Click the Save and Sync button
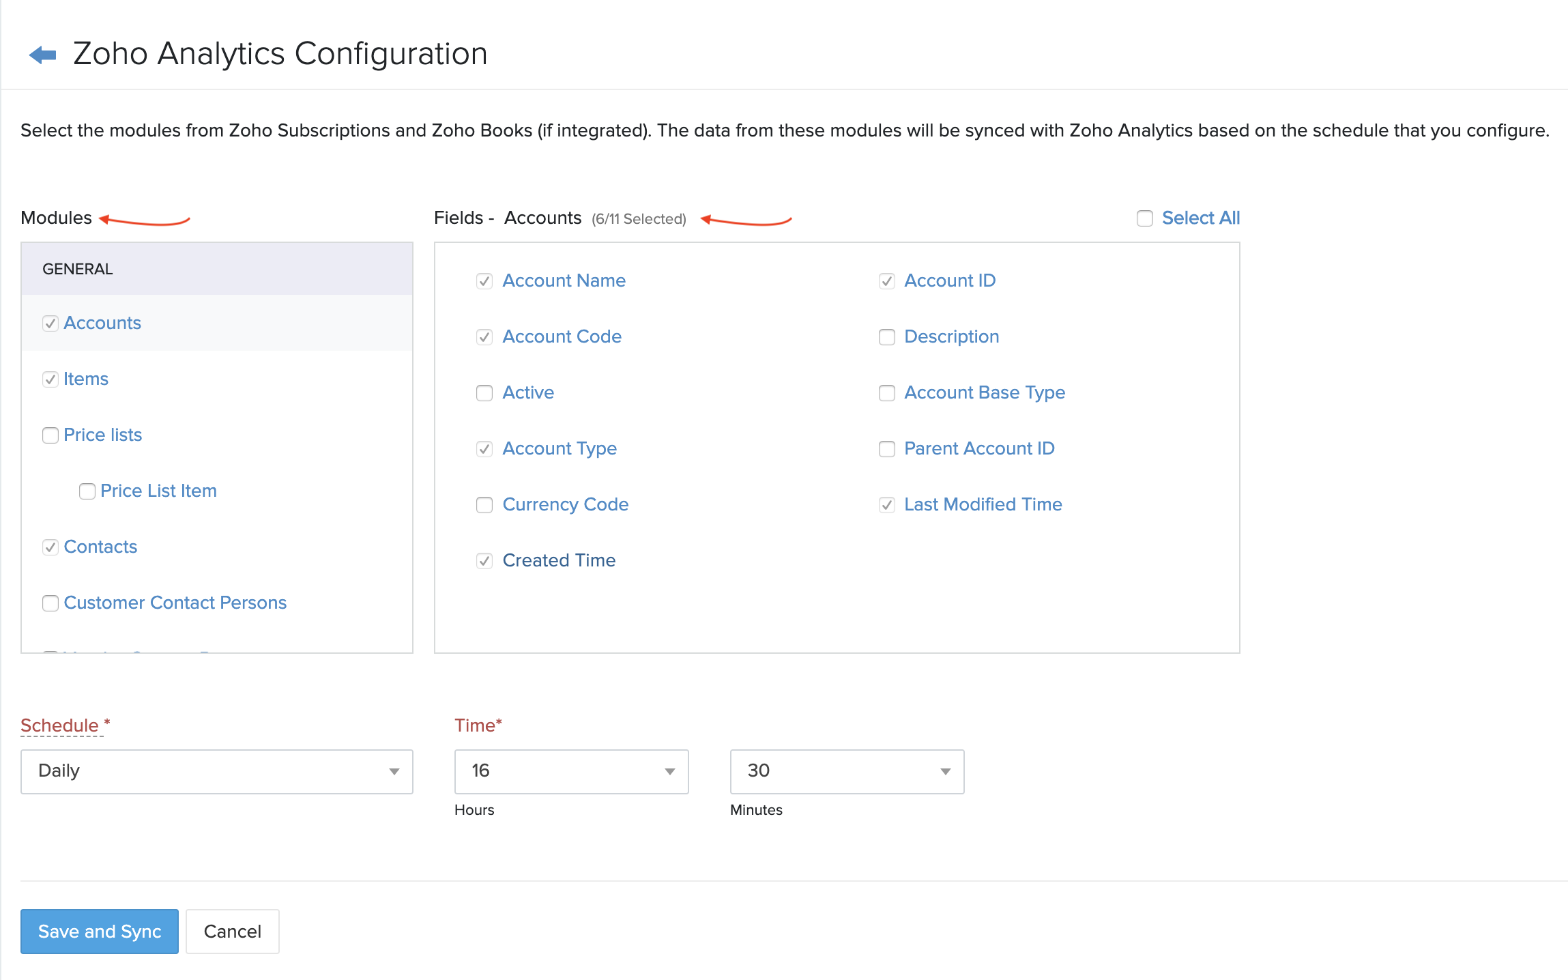 pos(100,931)
